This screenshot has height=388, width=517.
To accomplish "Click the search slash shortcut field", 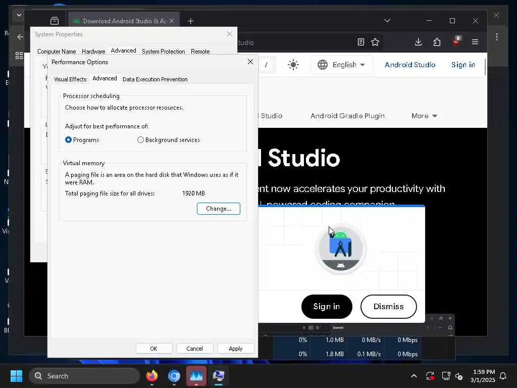I will click(x=266, y=65).
